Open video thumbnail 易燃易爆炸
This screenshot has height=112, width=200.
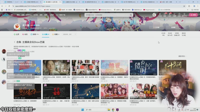[27, 91]
